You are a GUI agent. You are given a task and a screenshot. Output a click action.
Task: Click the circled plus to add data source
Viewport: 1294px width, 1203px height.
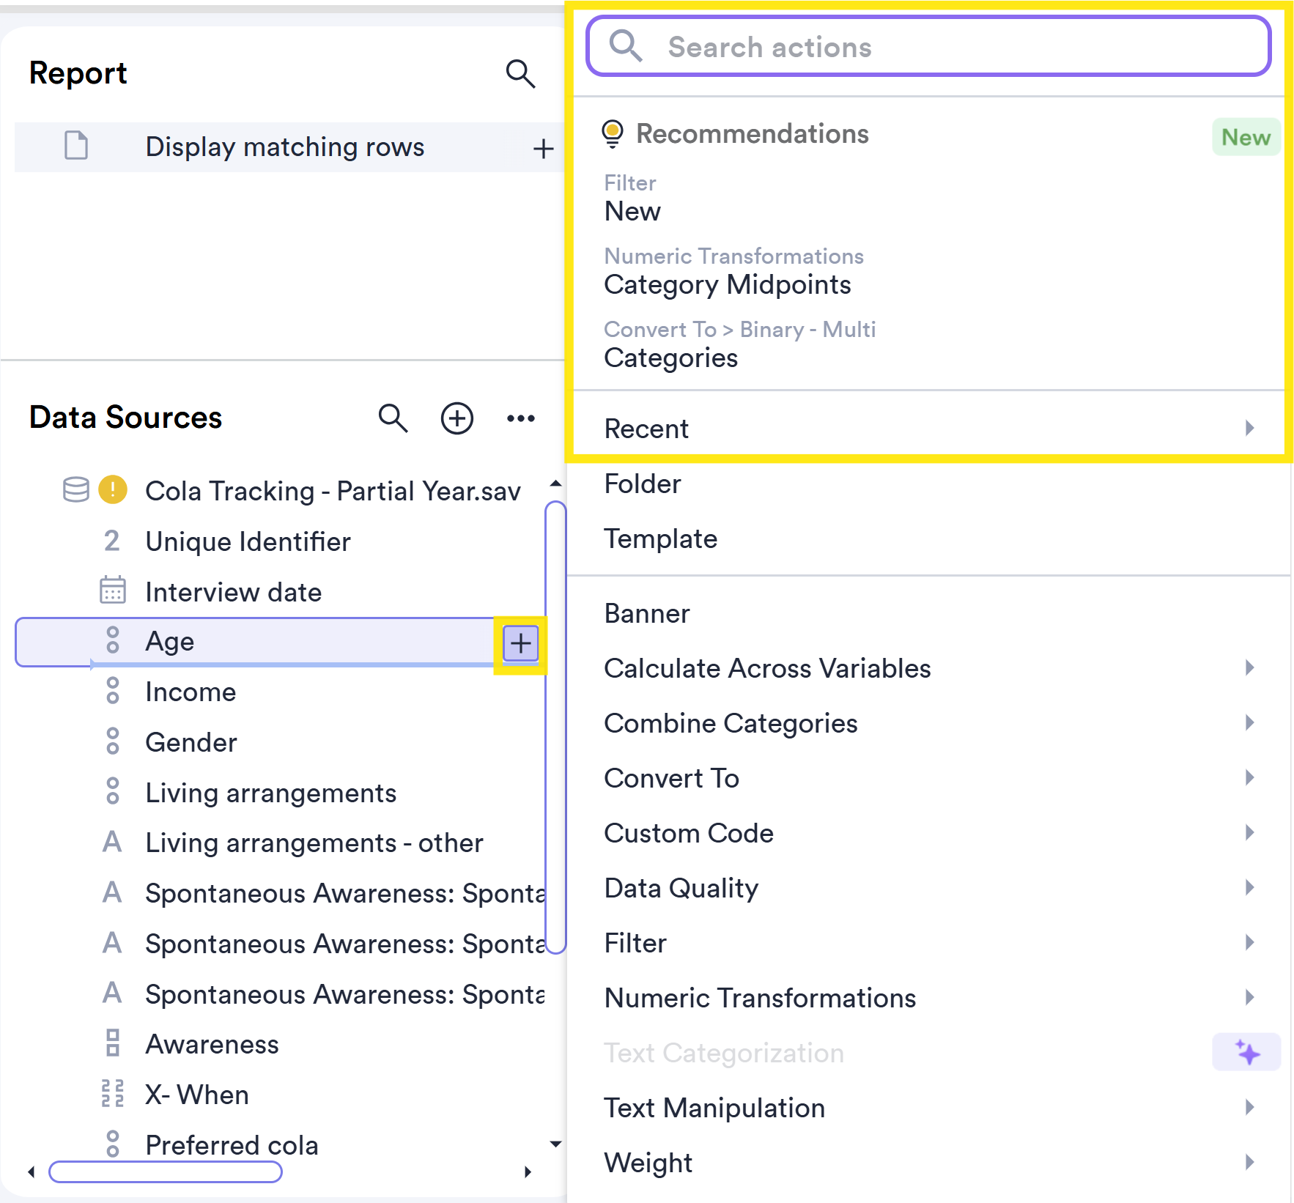tap(456, 418)
